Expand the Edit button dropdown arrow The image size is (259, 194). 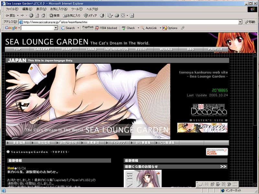(127, 16)
